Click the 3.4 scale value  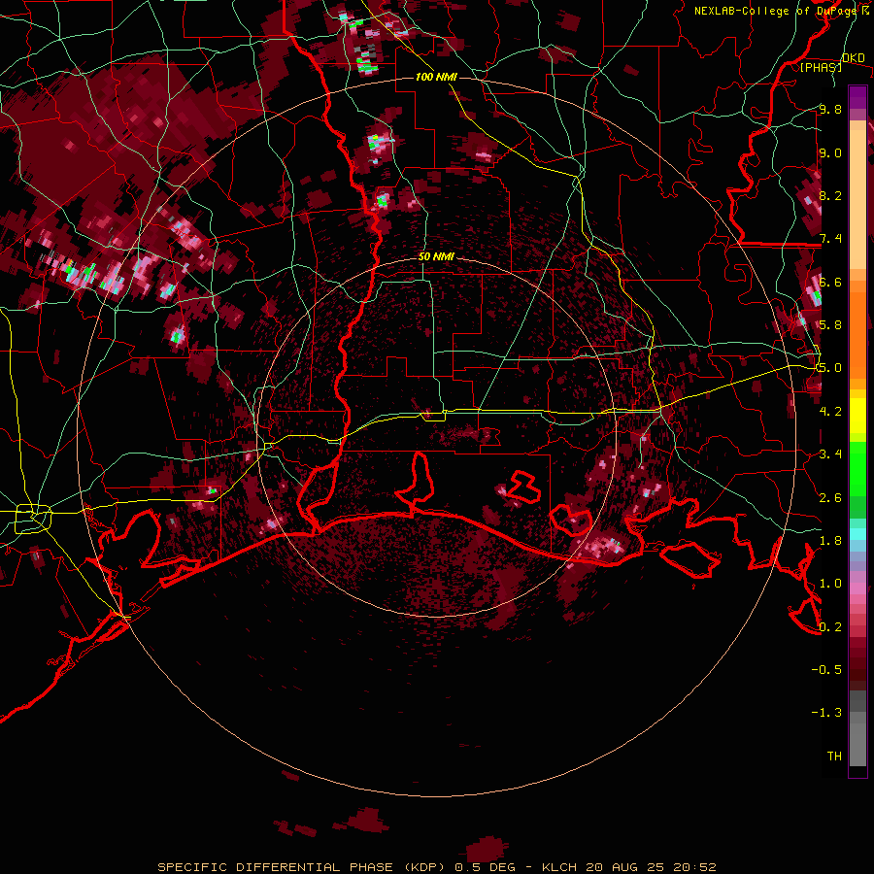pos(830,454)
